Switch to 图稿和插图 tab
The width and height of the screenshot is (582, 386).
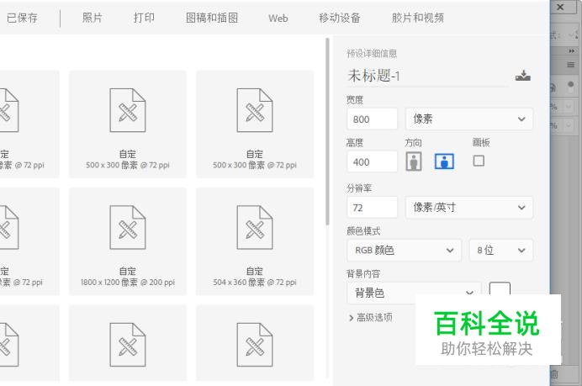tap(212, 18)
